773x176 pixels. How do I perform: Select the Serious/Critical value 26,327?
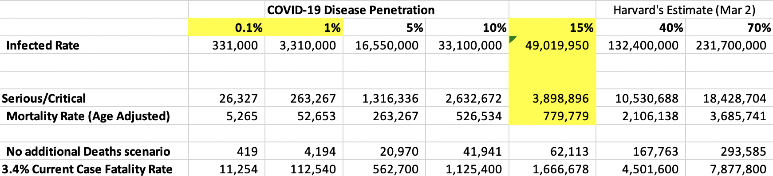coord(227,98)
